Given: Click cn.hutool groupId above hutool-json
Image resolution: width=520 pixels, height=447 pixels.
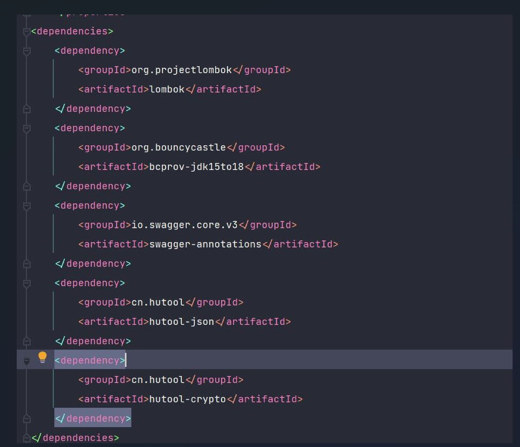Looking at the screenshot, I should [158, 302].
